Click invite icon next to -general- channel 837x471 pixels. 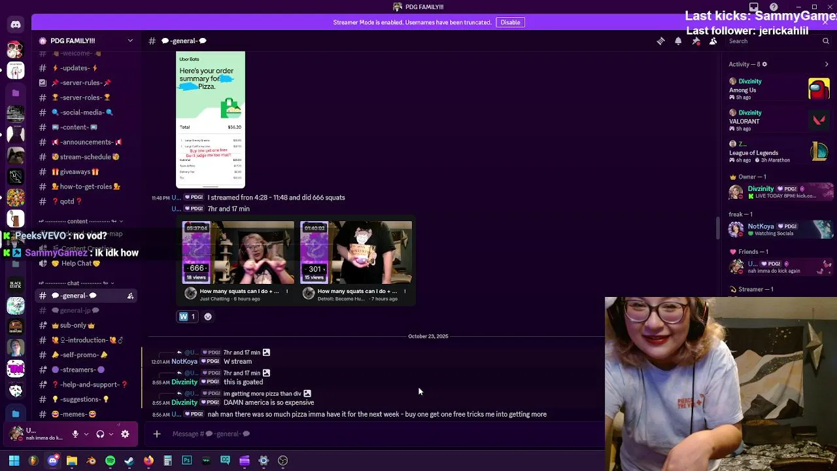tap(130, 296)
